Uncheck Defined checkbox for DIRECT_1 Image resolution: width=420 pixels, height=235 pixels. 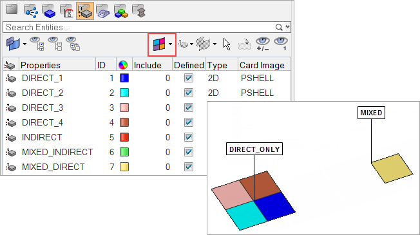(189, 78)
